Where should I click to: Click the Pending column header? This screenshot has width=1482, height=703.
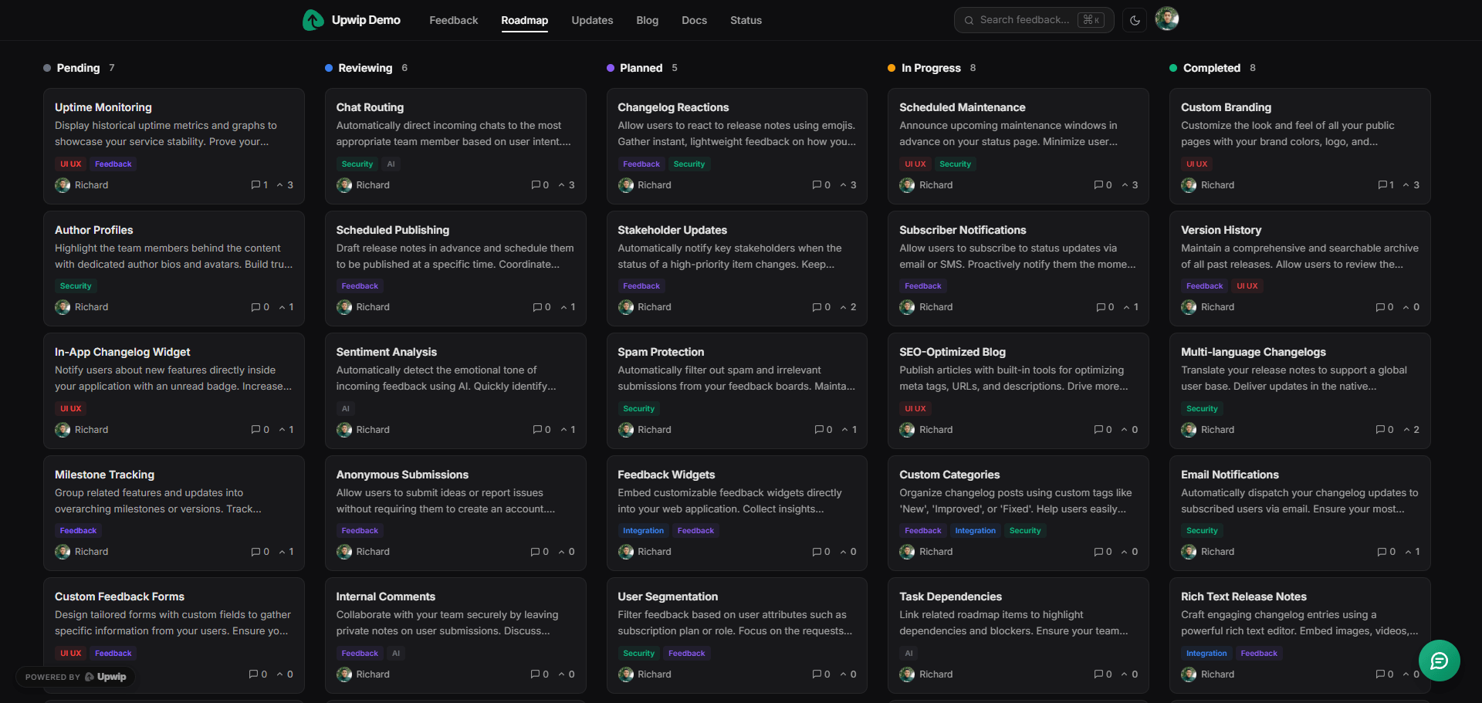click(78, 68)
